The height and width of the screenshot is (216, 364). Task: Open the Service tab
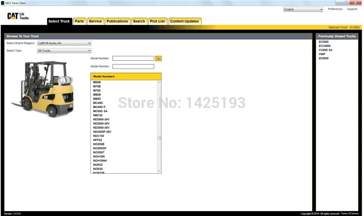(95, 21)
